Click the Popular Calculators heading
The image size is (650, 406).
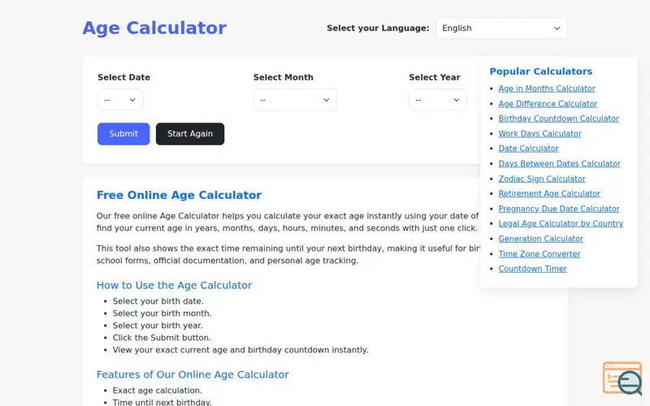541,71
